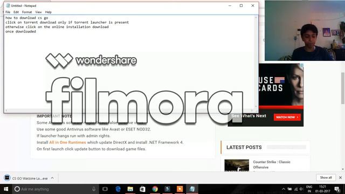Image resolution: width=345 pixels, height=194 pixels.
Task: Click the webcam overlay video
Action: (305, 31)
